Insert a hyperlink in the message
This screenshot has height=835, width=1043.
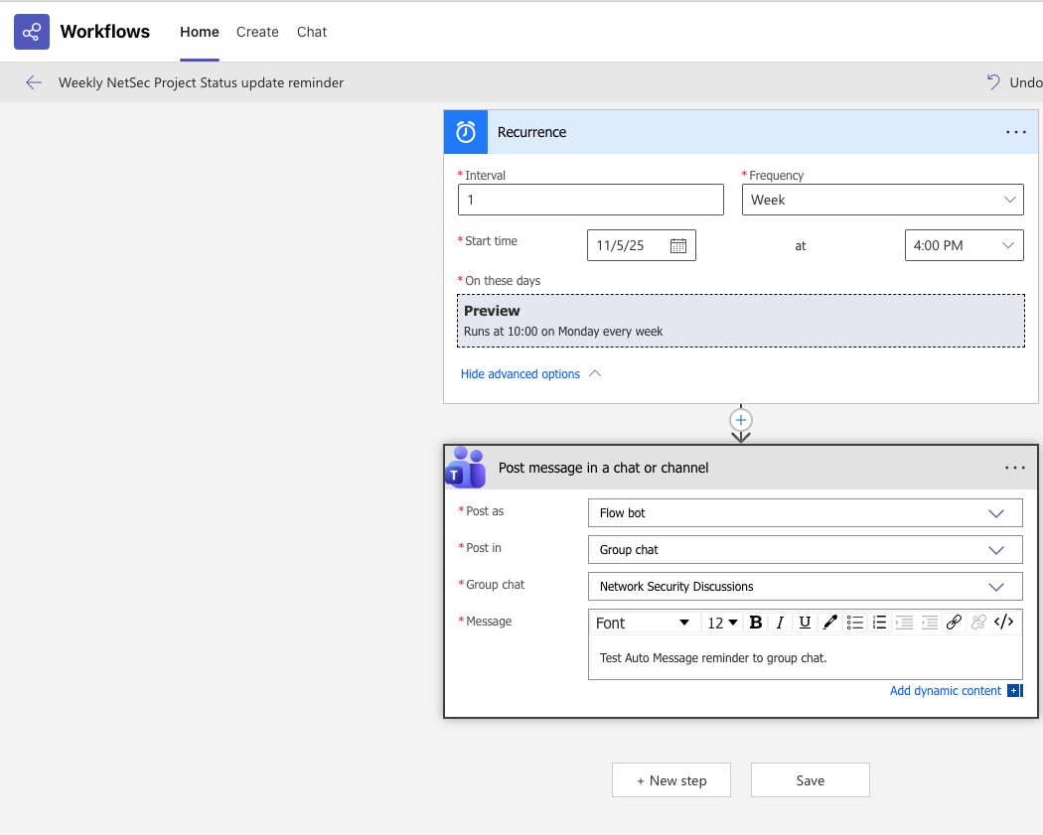[x=954, y=623]
